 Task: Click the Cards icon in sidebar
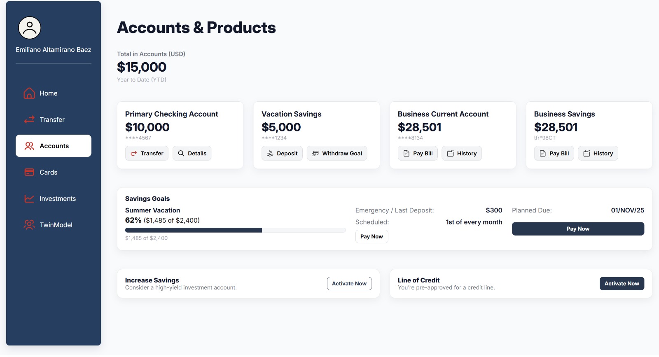click(x=29, y=172)
